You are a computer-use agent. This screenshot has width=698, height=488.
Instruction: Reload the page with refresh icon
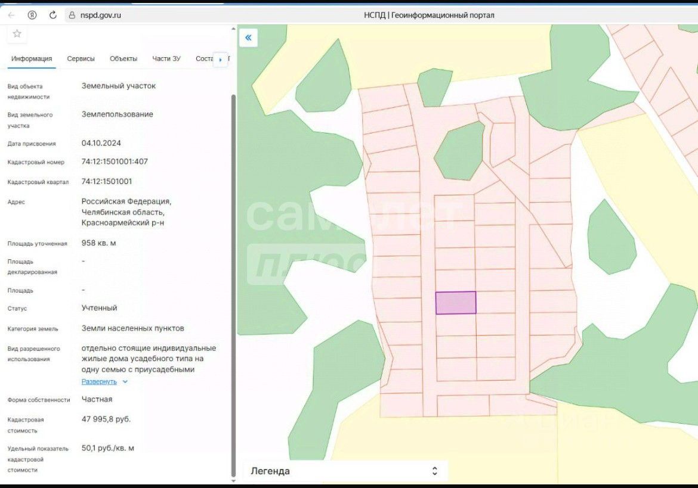pos(52,15)
